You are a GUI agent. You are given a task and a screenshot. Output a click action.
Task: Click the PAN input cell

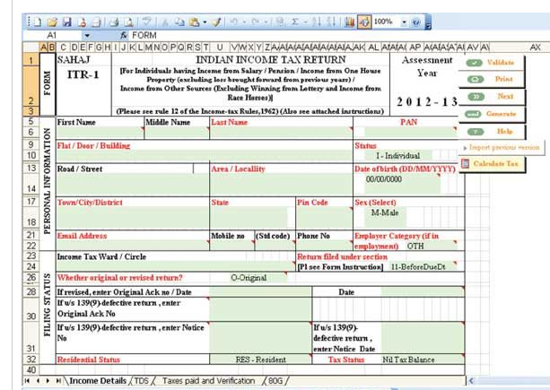pos(411,132)
